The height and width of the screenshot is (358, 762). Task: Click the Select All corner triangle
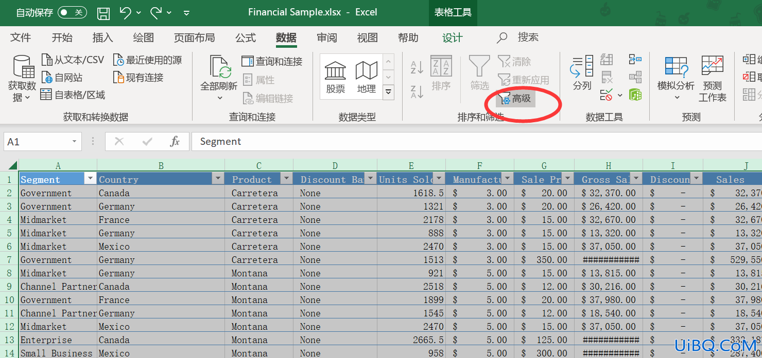(11, 165)
